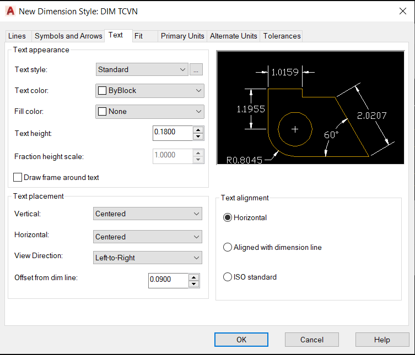Screen dimensions: 415x355
Task: Select Aligned with dimension line option
Action: click(228, 248)
